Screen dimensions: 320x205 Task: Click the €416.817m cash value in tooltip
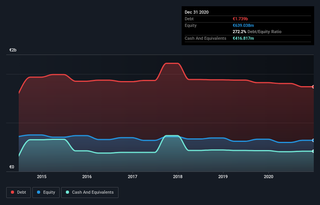[243, 38]
